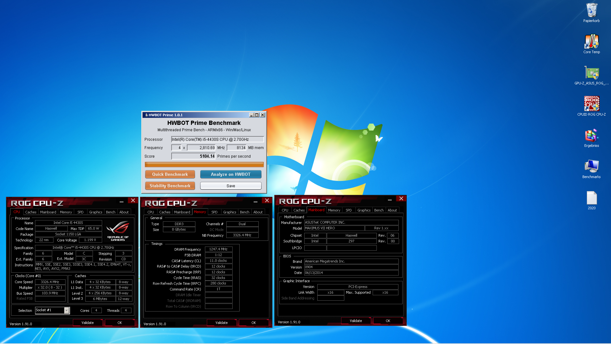Screen dimensions: 611x344
Task: Click the HWBOT benchmark progress bar
Action: click(204, 164)
